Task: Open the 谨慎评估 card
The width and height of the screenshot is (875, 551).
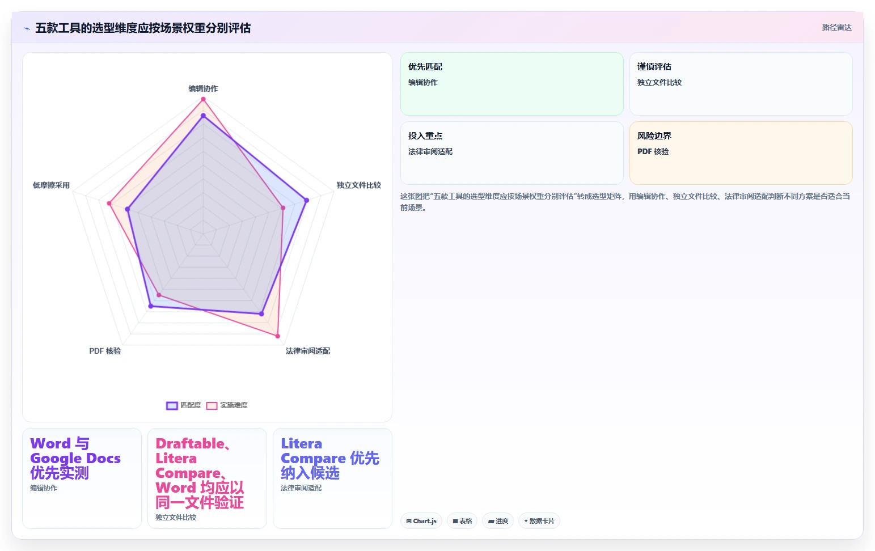Action: [741, 84]
